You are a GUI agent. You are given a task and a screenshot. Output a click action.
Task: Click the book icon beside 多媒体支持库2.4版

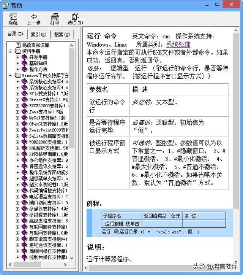[25, 209]
